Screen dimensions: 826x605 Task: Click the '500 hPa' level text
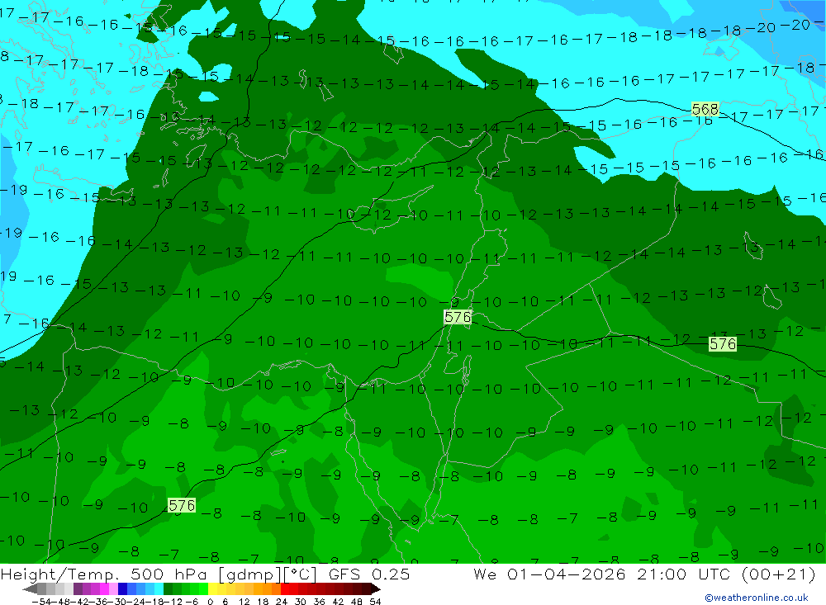coord(169,574)
